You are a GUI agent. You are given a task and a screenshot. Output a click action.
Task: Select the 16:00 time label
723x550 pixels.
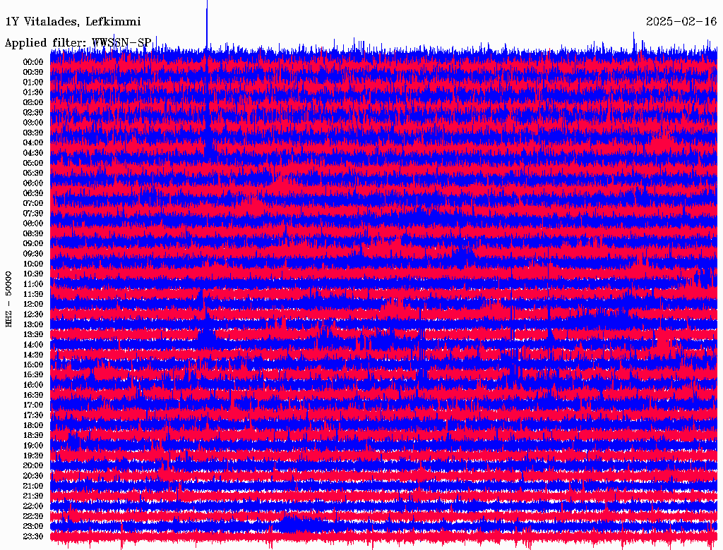33,385
